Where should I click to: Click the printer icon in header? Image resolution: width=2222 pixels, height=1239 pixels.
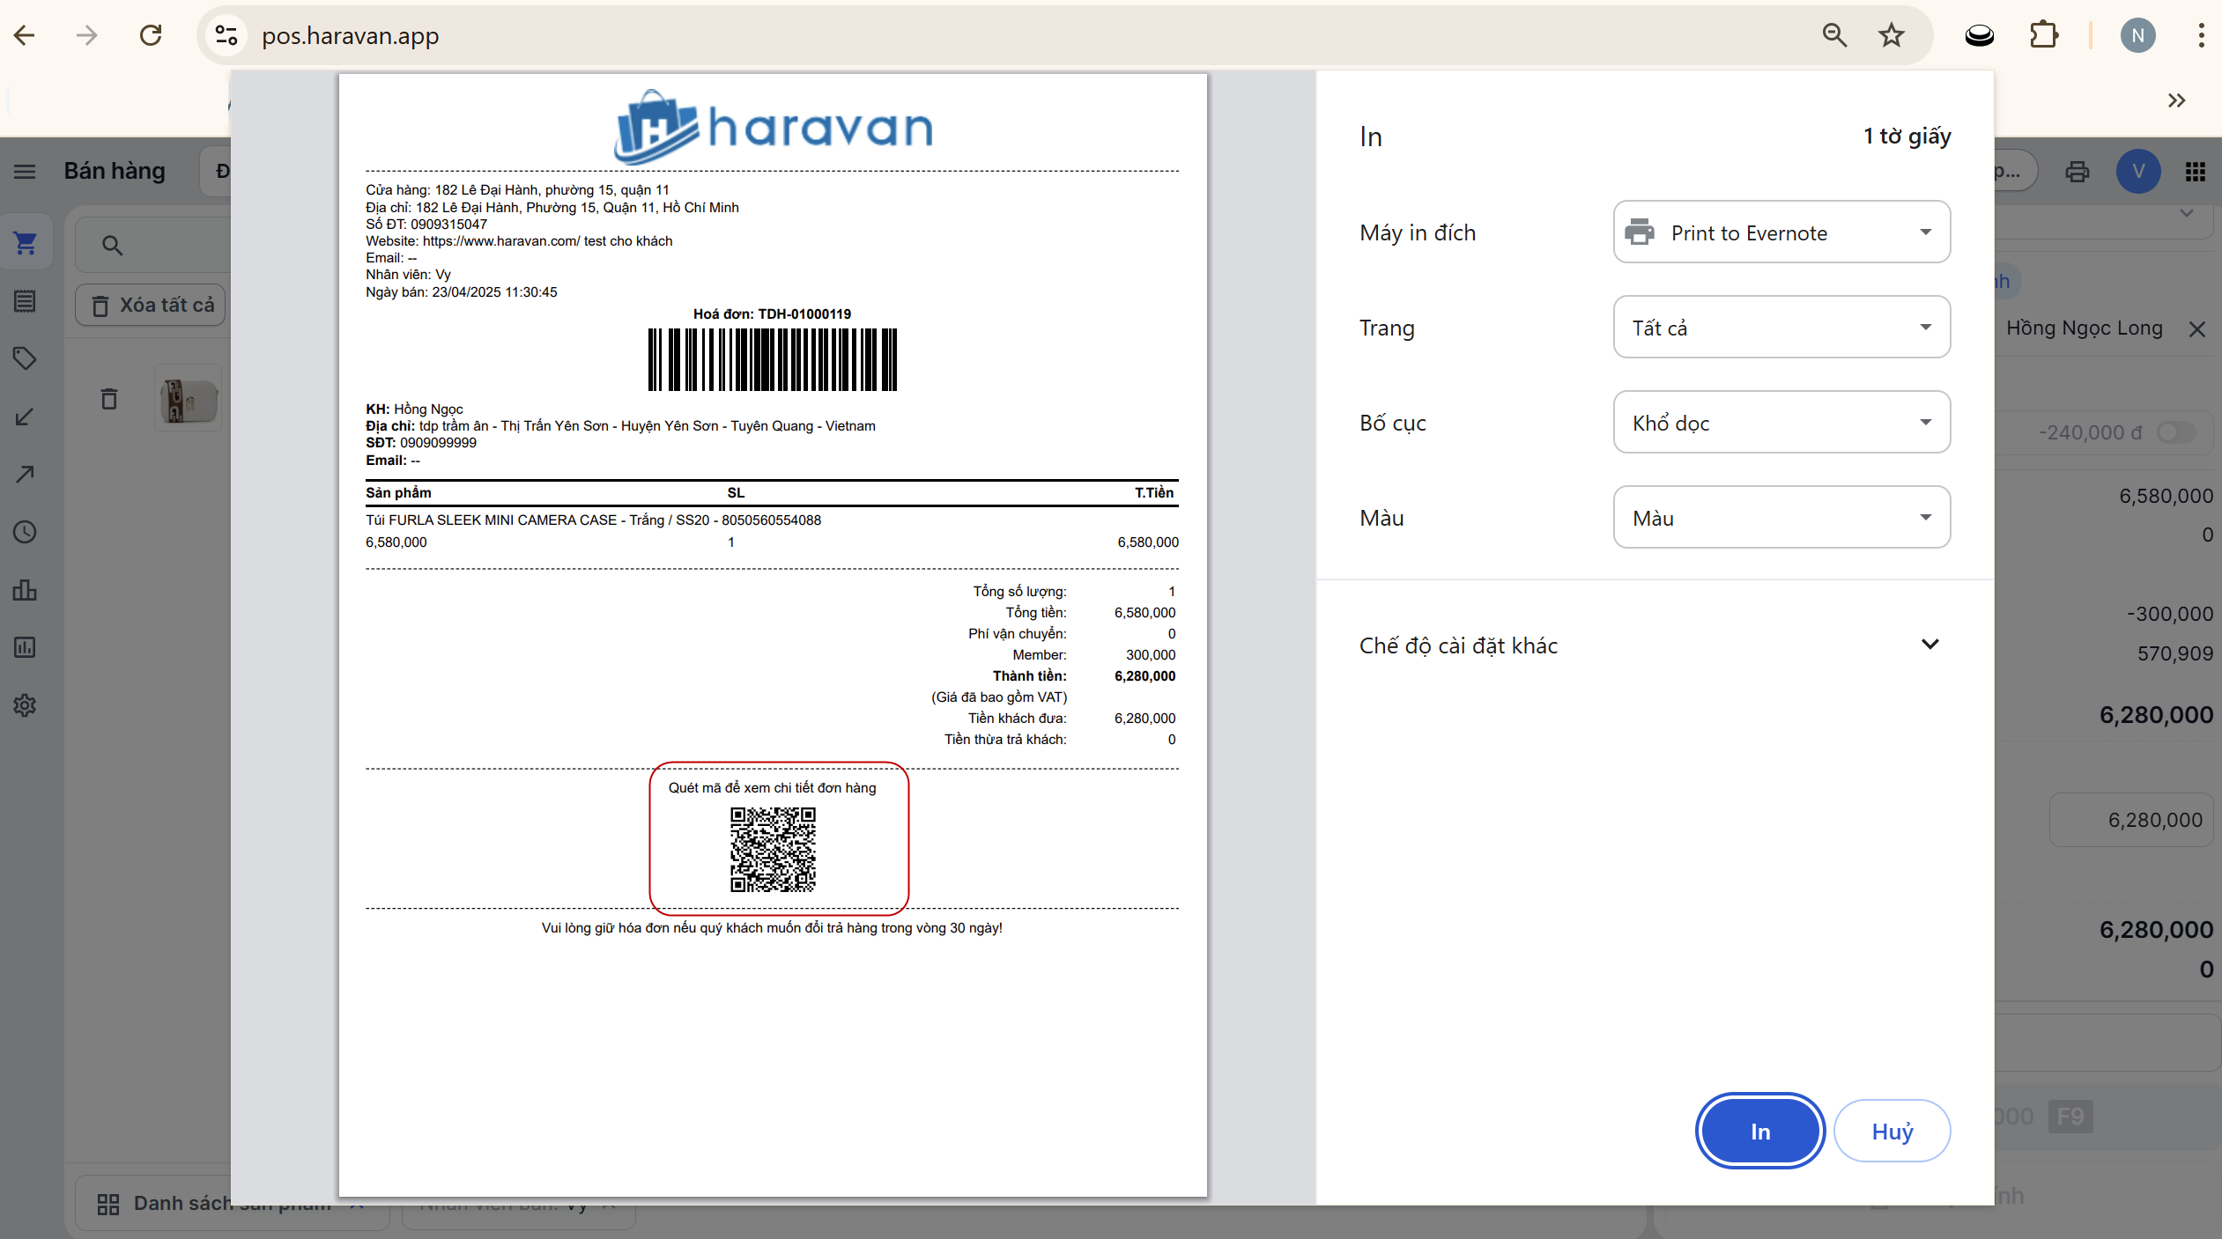[x=2077, y=171]
